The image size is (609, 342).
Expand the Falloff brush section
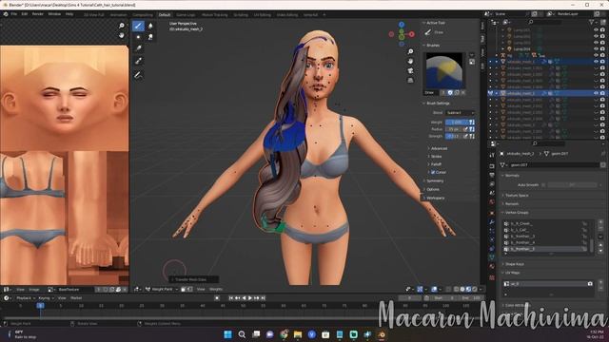coord(435,164)
